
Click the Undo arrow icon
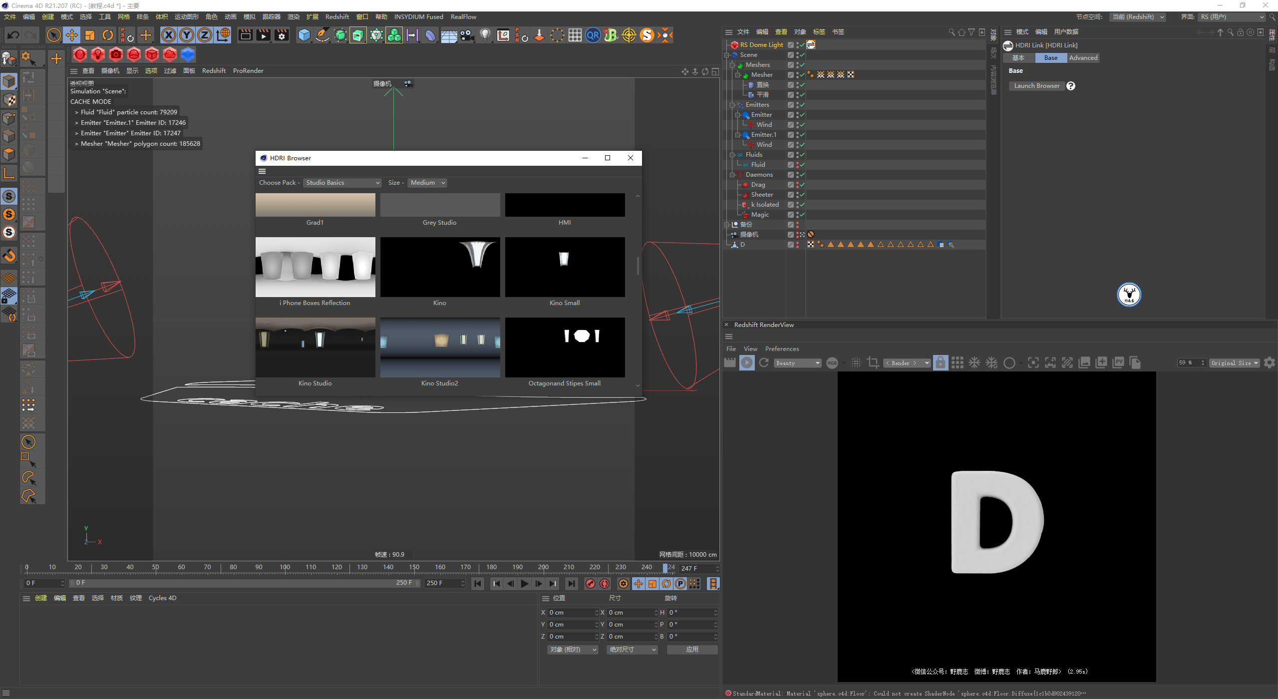point(13,35)
